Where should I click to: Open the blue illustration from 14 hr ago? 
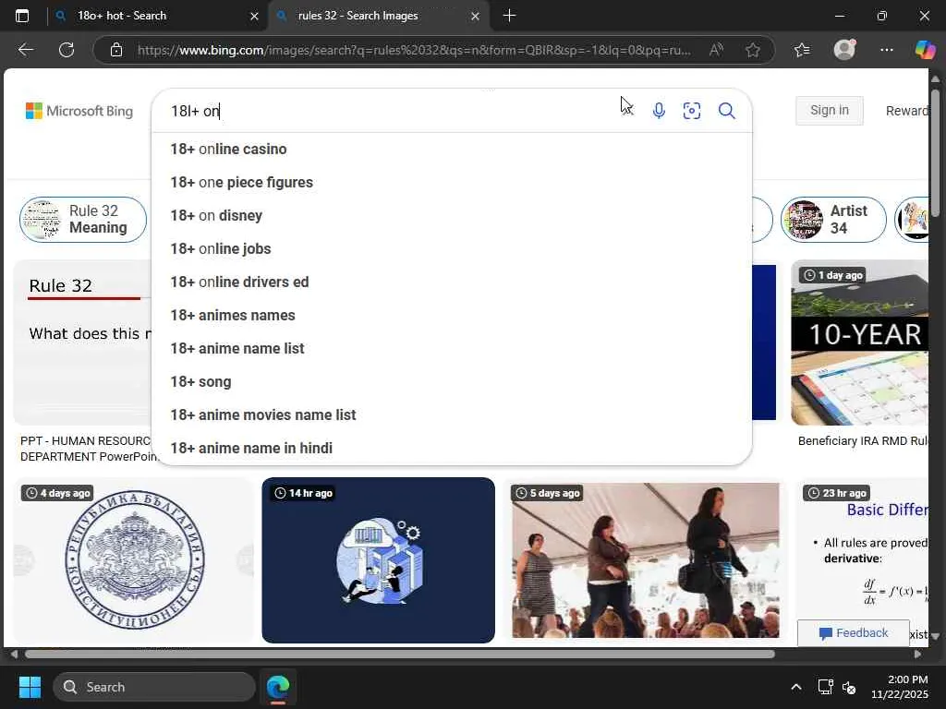click(378, 560)
